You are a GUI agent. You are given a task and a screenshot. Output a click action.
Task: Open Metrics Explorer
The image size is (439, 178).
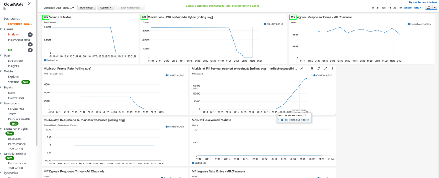pyautogui.click(x=14, y=76)
